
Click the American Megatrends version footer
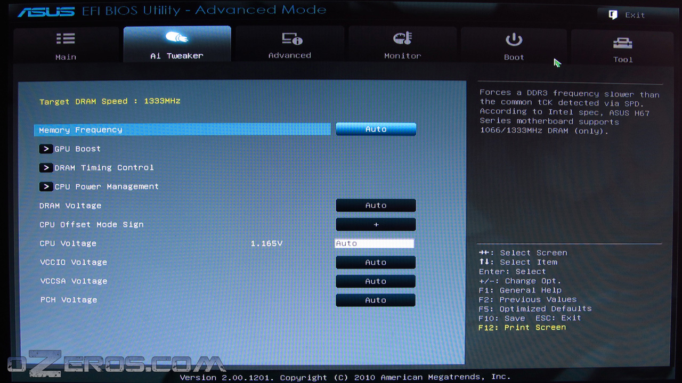(345, 377)
